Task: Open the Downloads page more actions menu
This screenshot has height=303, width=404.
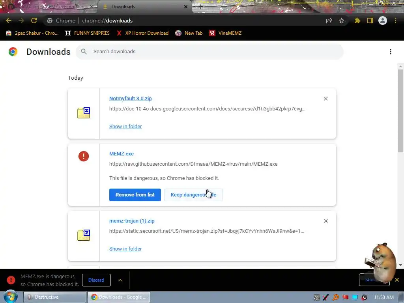Action: coord(391,52)
